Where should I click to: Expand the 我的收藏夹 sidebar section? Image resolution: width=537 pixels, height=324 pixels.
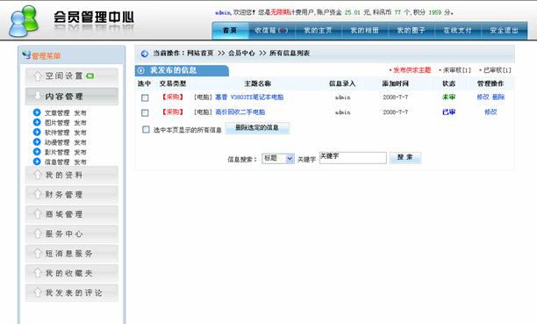(x=72, y=273)
